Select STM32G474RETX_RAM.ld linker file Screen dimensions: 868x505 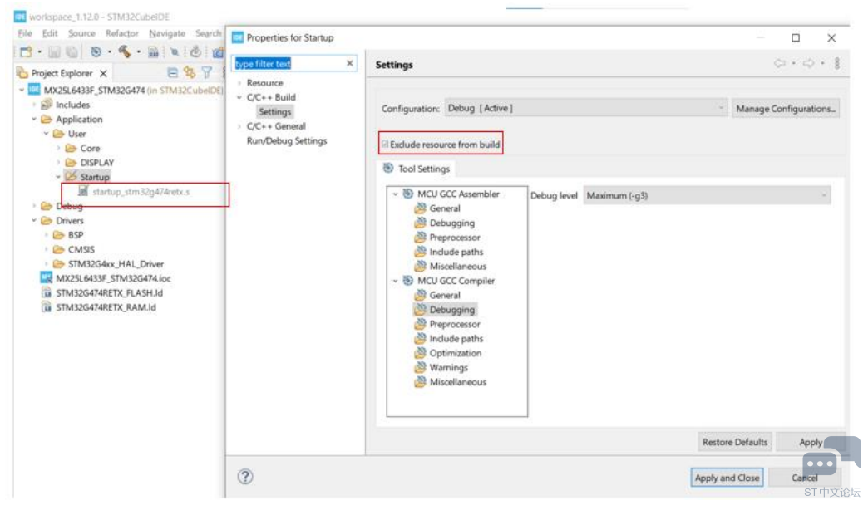[106, 307]
